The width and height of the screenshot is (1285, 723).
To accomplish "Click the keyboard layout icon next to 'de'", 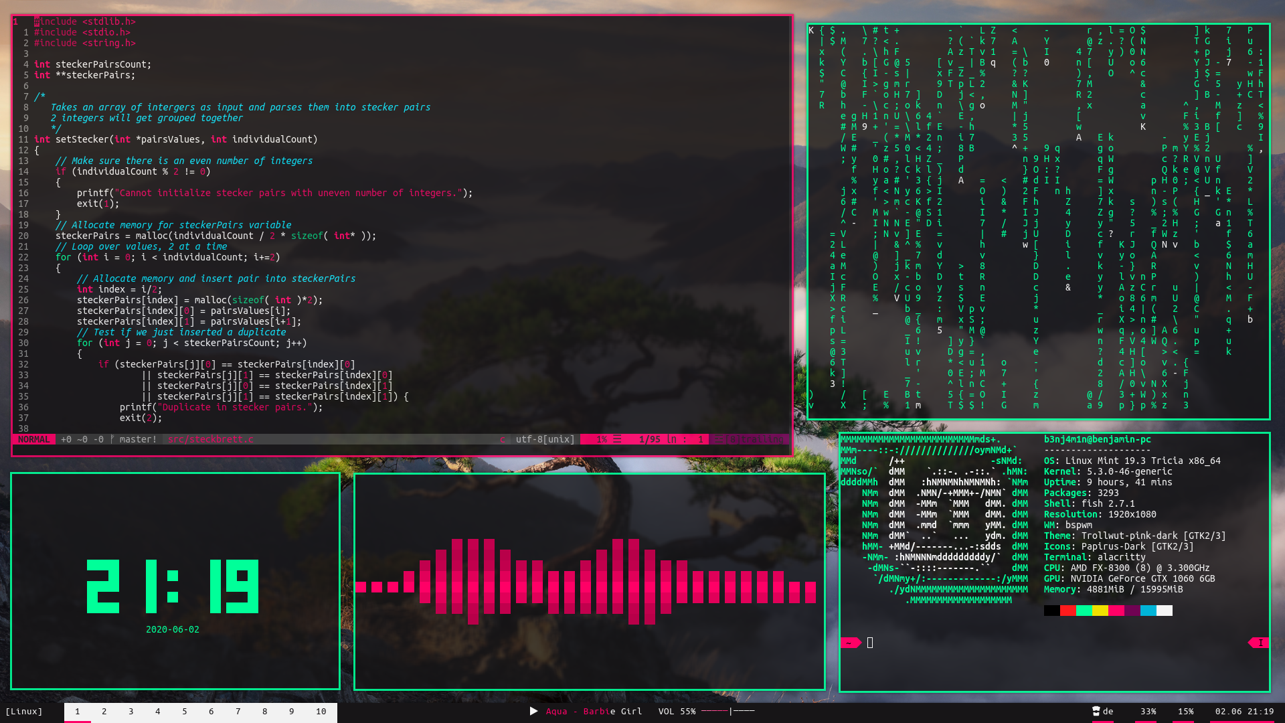I will [1096, 711].
